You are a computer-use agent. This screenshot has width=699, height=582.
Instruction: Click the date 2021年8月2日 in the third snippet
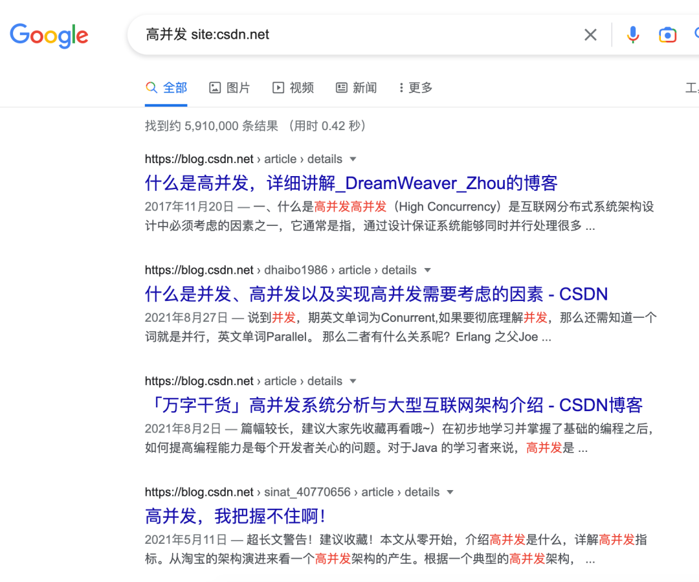pos(183,429)
